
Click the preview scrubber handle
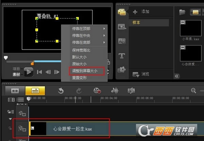(x=6, y=58)
